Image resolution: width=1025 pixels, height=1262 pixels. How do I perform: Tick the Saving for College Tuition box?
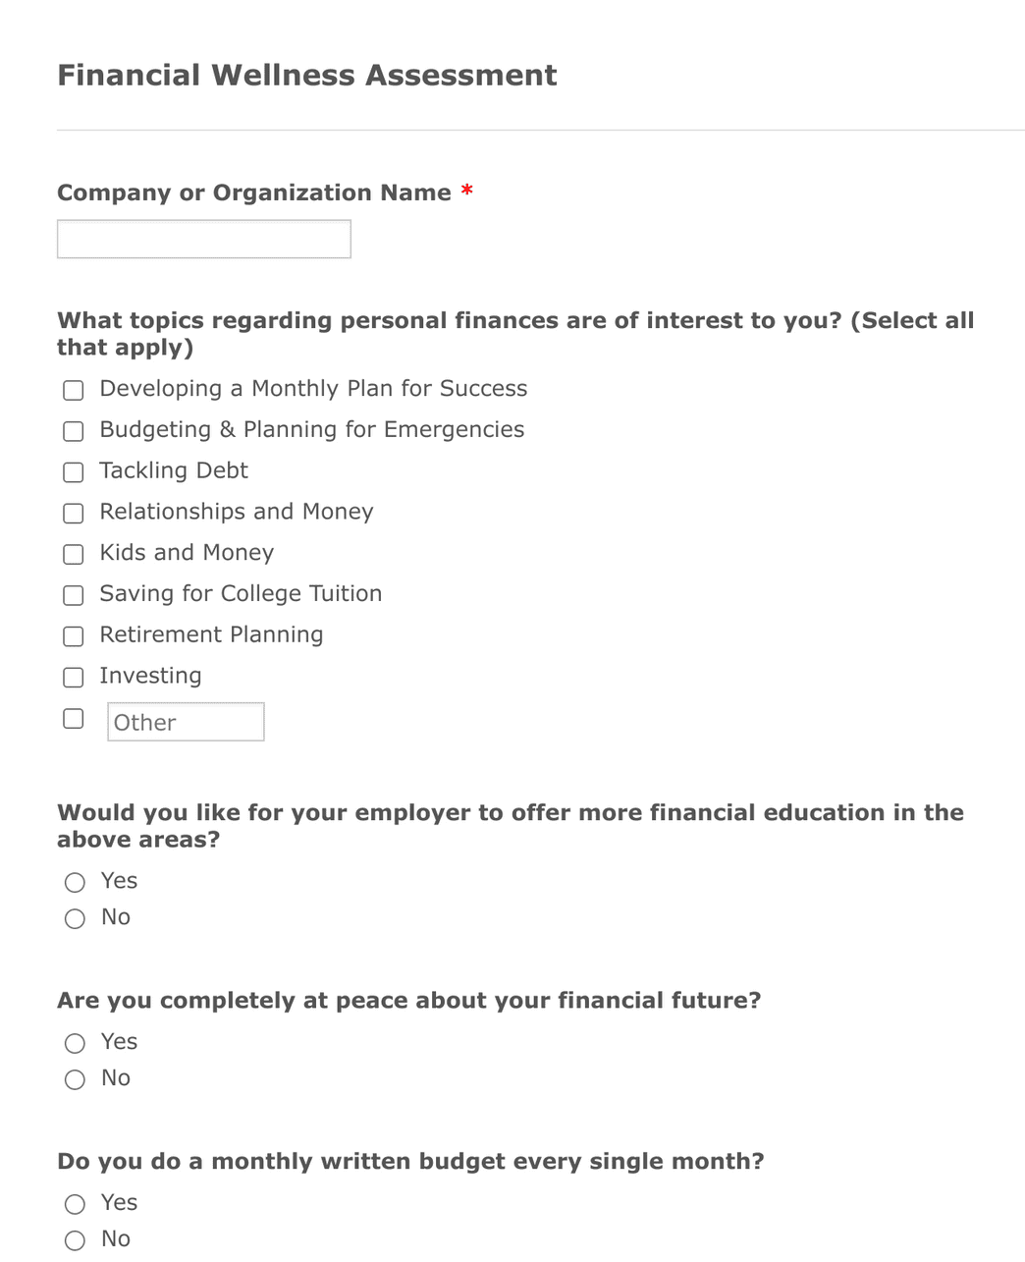tap(73, 595)
